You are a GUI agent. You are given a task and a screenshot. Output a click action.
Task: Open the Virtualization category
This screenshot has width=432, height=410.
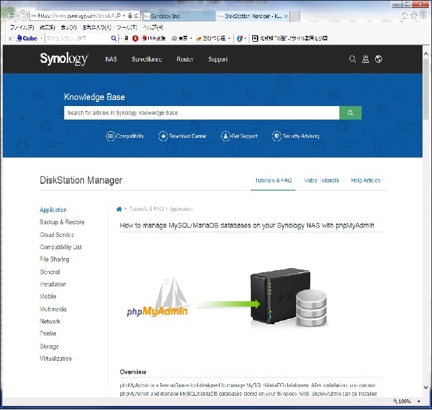pyautogui.click(x=55, y=359)
